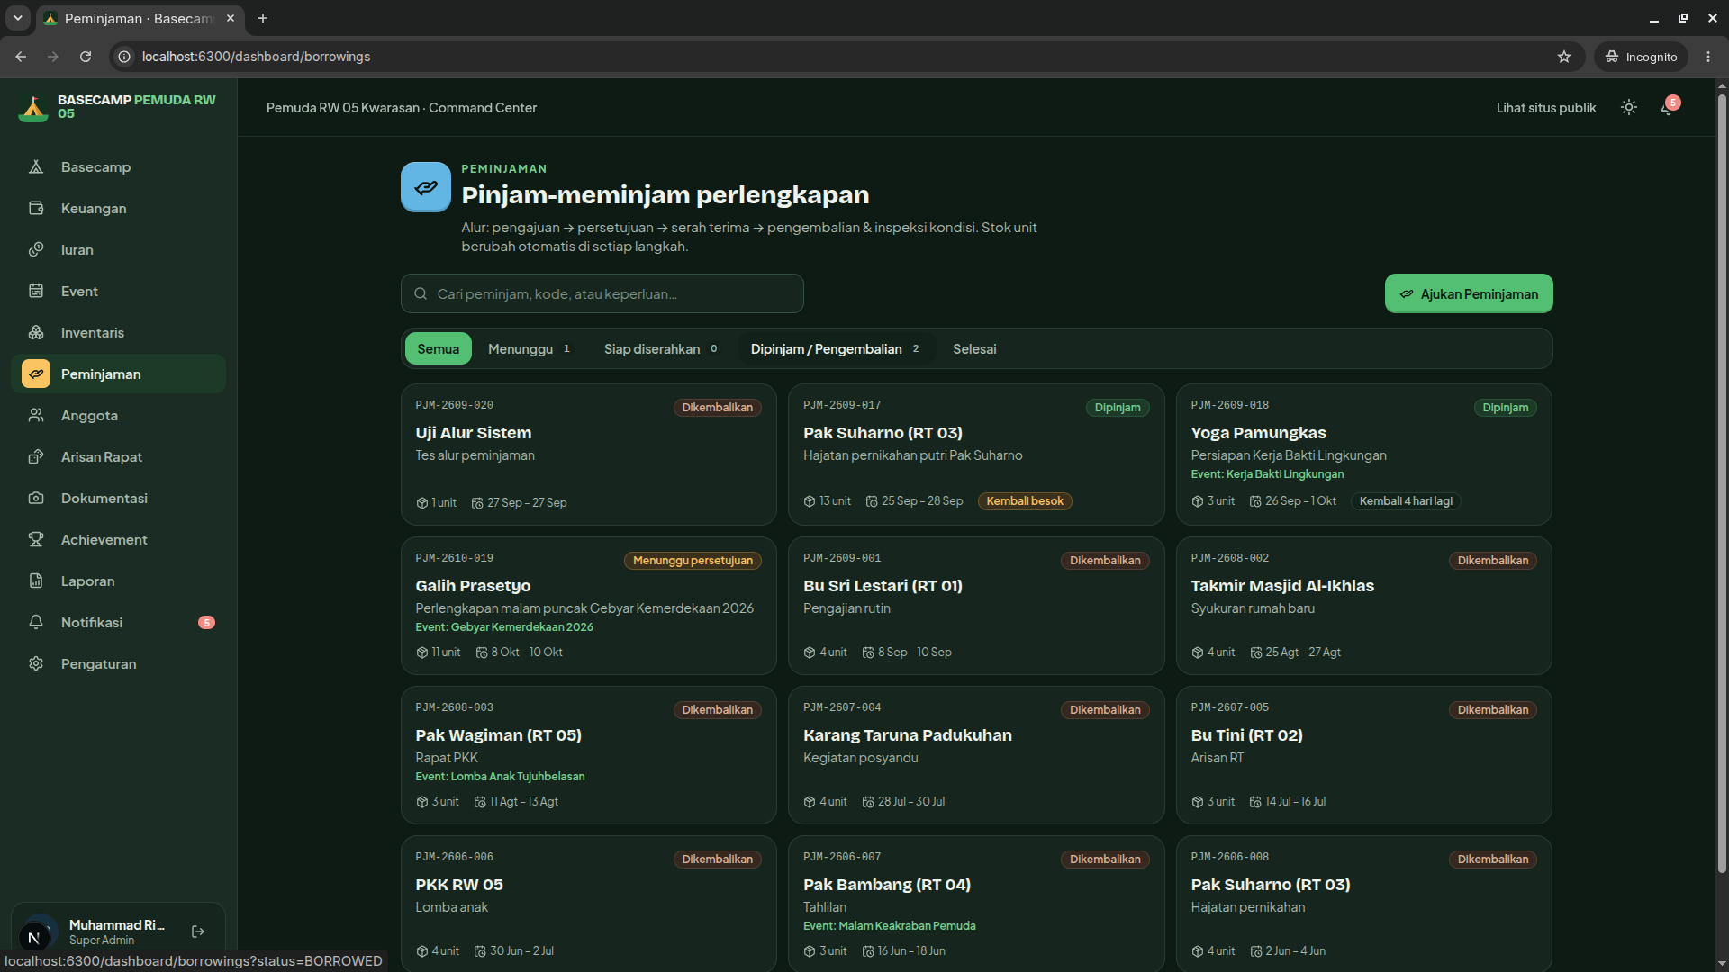Select the Semua filter tab

point(438,349)
